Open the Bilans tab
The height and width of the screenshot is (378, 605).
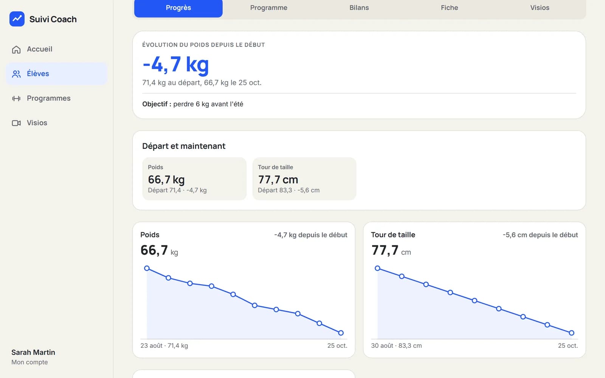coord(359,8)
